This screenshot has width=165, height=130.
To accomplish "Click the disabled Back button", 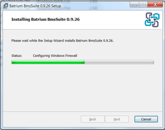I will coord(93,119).
